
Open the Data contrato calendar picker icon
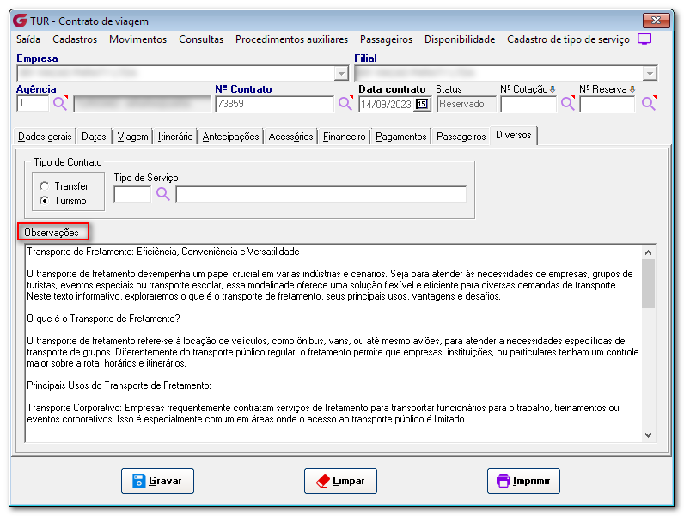pos(422,104)
